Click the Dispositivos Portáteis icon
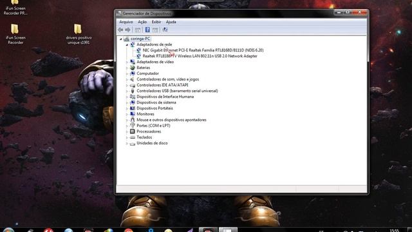Image resolution: width=412 pixels, height=232 pixels. [133, 108]
